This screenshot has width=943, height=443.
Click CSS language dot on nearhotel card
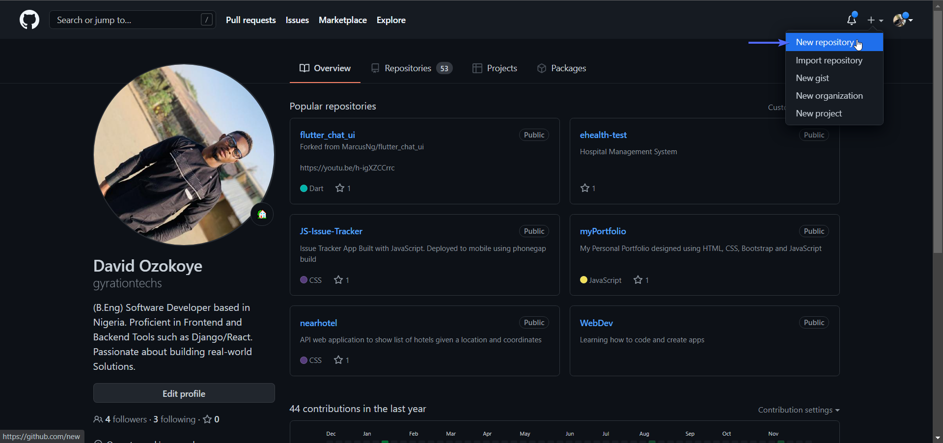[304, 360]
